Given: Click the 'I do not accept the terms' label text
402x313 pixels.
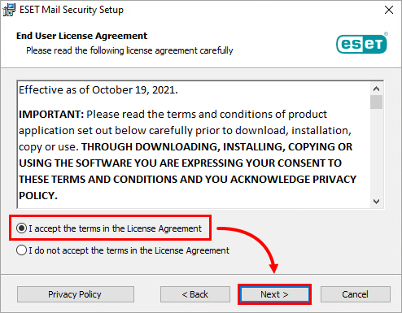Looking at the screenshot, I should [x=129, y=250].
